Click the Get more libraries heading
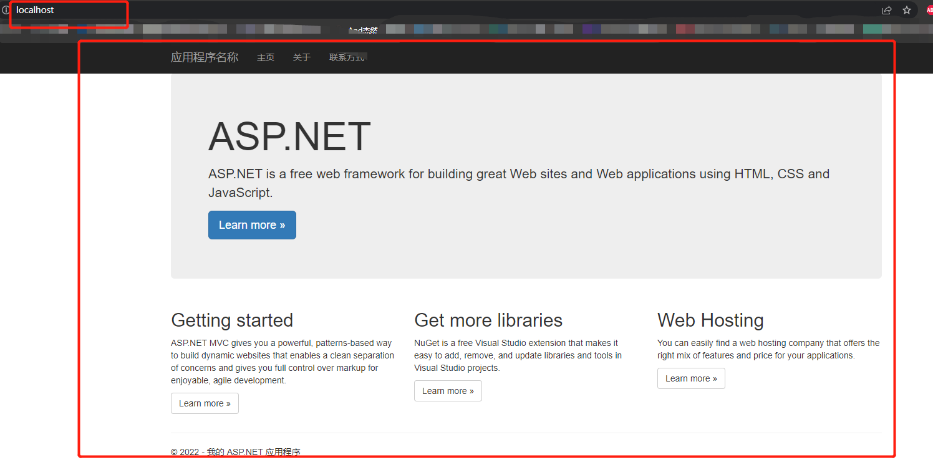933x475 pixels. click(x=488, y=320)
